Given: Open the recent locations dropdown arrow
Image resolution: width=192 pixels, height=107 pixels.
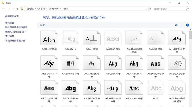Looking at the screenshot, I should pyautogui.click(x=14, y=9).
